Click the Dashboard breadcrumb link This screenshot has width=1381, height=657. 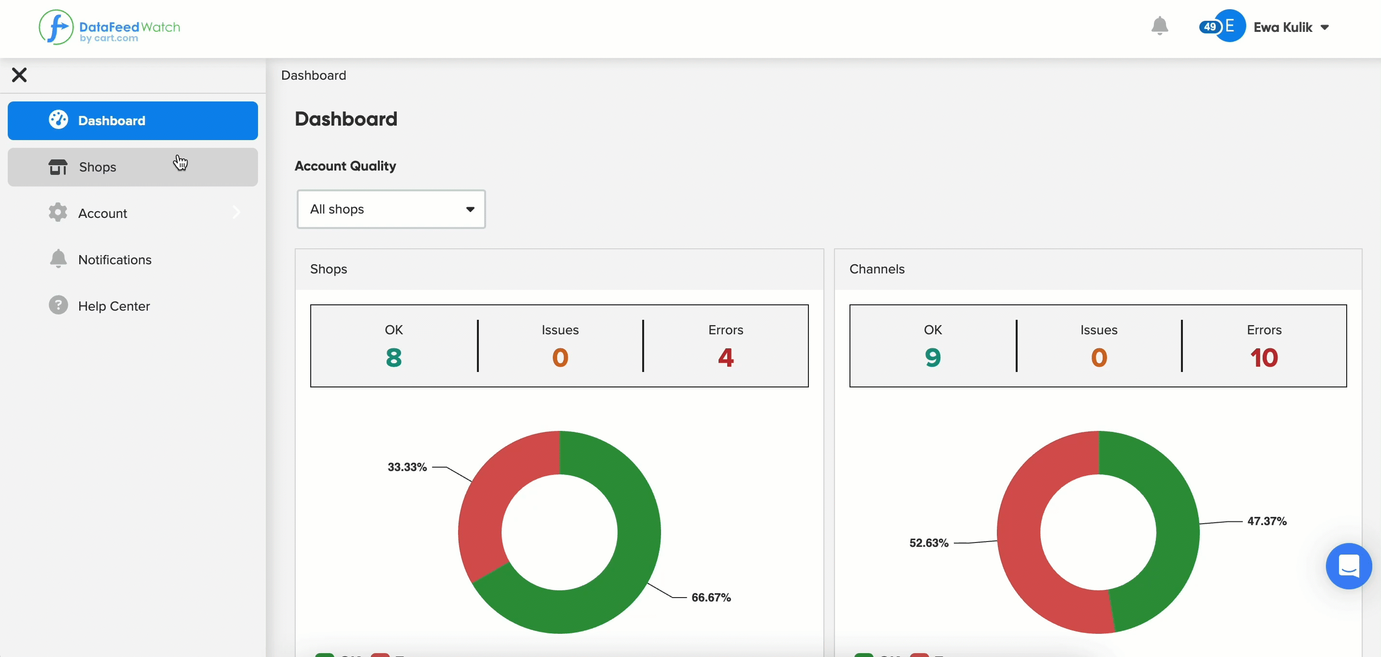314,75
